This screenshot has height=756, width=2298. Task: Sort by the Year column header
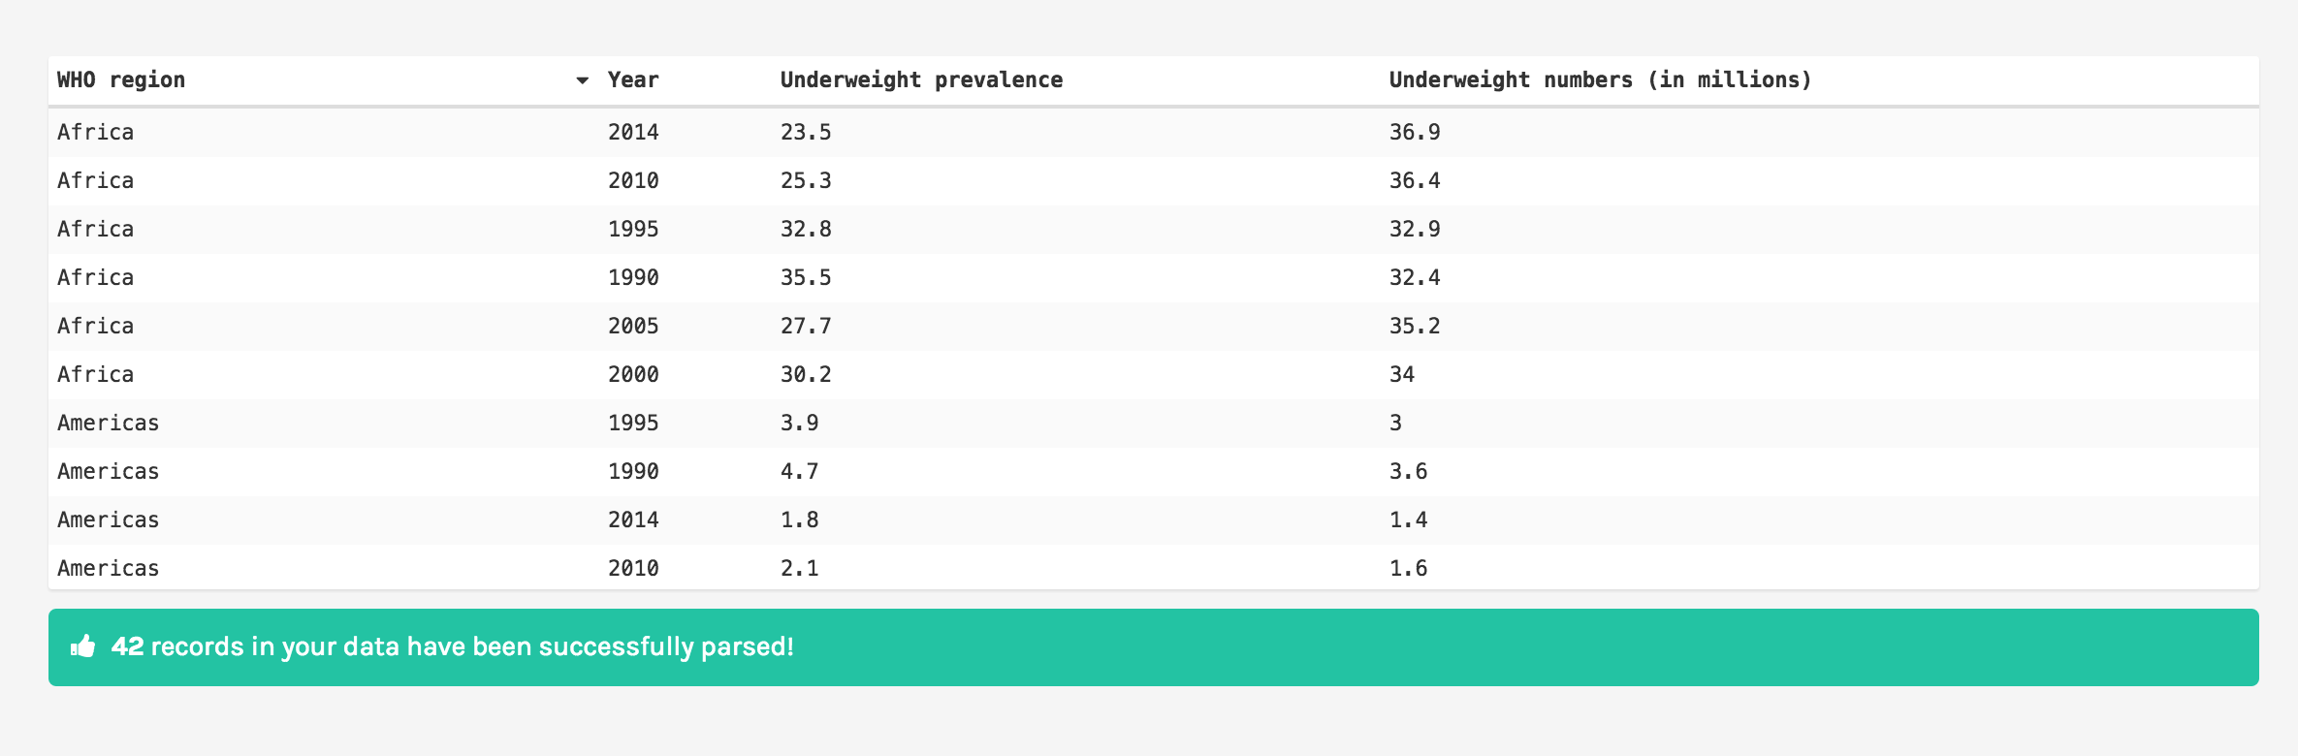tap(632, 80)
